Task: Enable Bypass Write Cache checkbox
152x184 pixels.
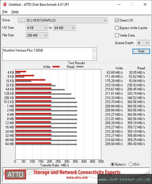Action: point(117,28)
